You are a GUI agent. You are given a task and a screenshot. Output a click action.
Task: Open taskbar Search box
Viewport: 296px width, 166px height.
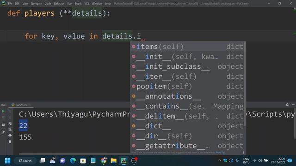25,161
